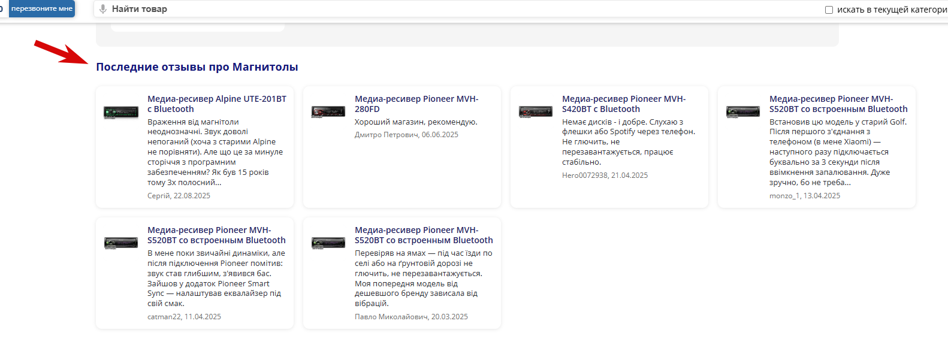
Task: Click review text starting 'Перевіряв на ямах'
Action: point(424,279)
